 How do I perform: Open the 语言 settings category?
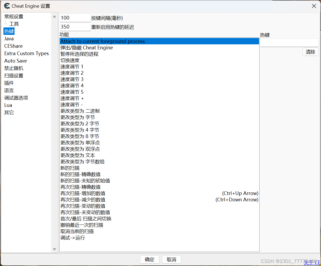(9, 91)
